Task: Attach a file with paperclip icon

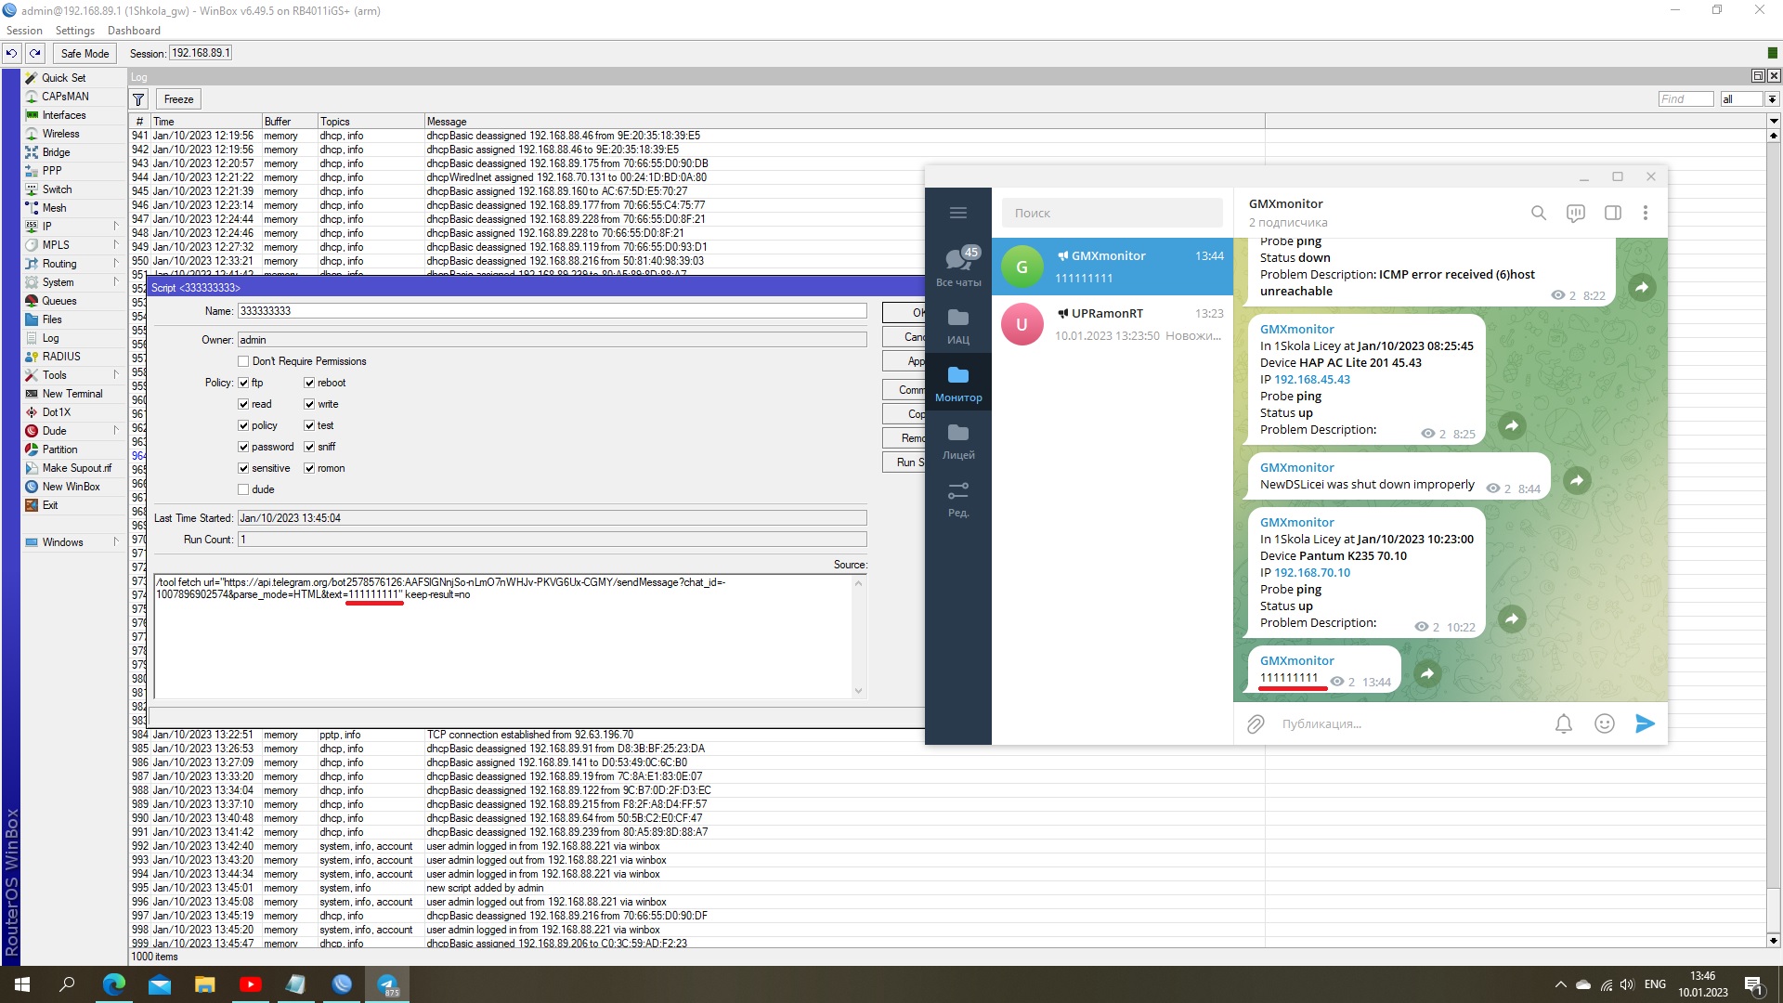Action: point(1256,724)
